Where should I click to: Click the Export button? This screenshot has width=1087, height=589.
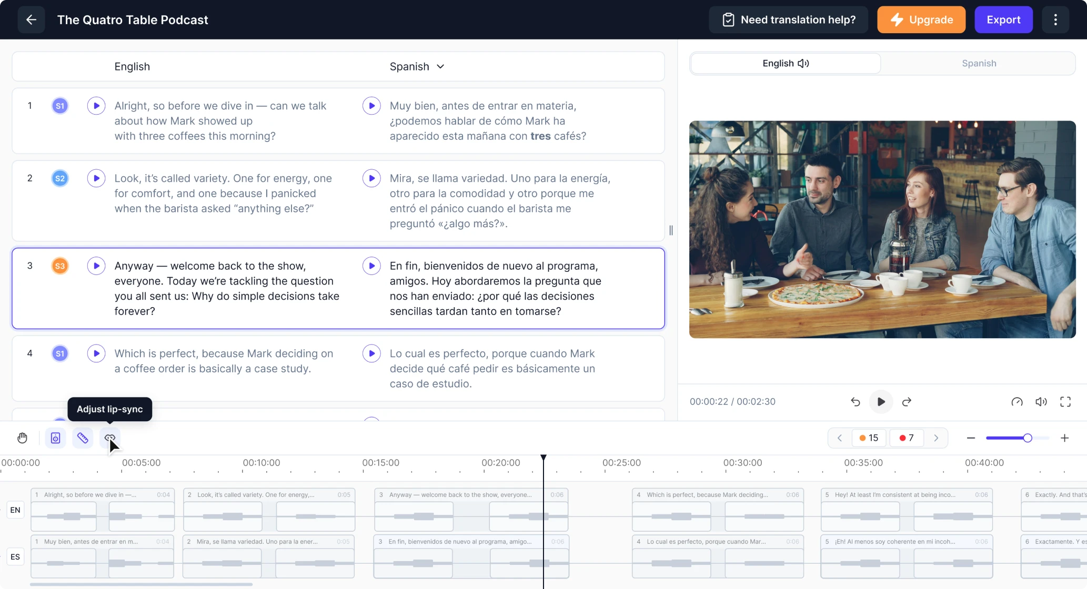tap(1003, 20)
